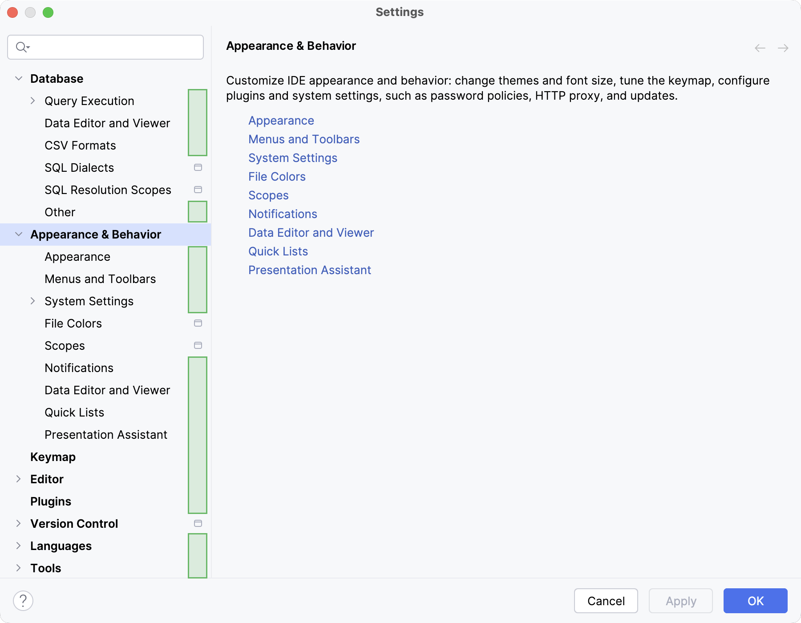
Task: Click the project-level icon beside Version Control
Action: click(x=198, y=523)
